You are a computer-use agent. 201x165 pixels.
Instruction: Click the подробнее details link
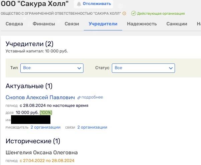click(92, 98)
